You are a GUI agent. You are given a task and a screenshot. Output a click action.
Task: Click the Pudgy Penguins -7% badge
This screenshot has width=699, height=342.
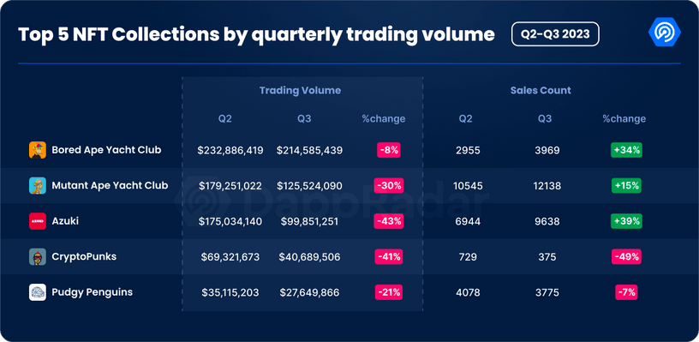(626, 292)
